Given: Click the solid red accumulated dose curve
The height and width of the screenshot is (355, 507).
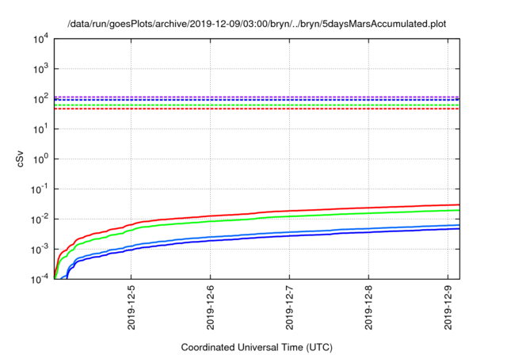Looking at the screenshot, I should click(317, 210).
